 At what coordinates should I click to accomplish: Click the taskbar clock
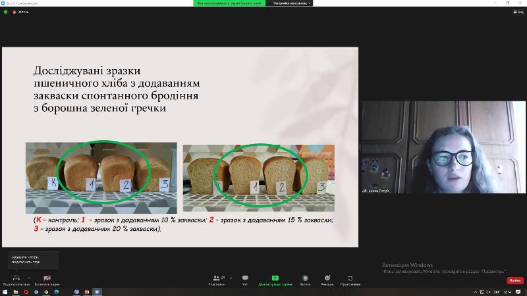tap(507, 292)
